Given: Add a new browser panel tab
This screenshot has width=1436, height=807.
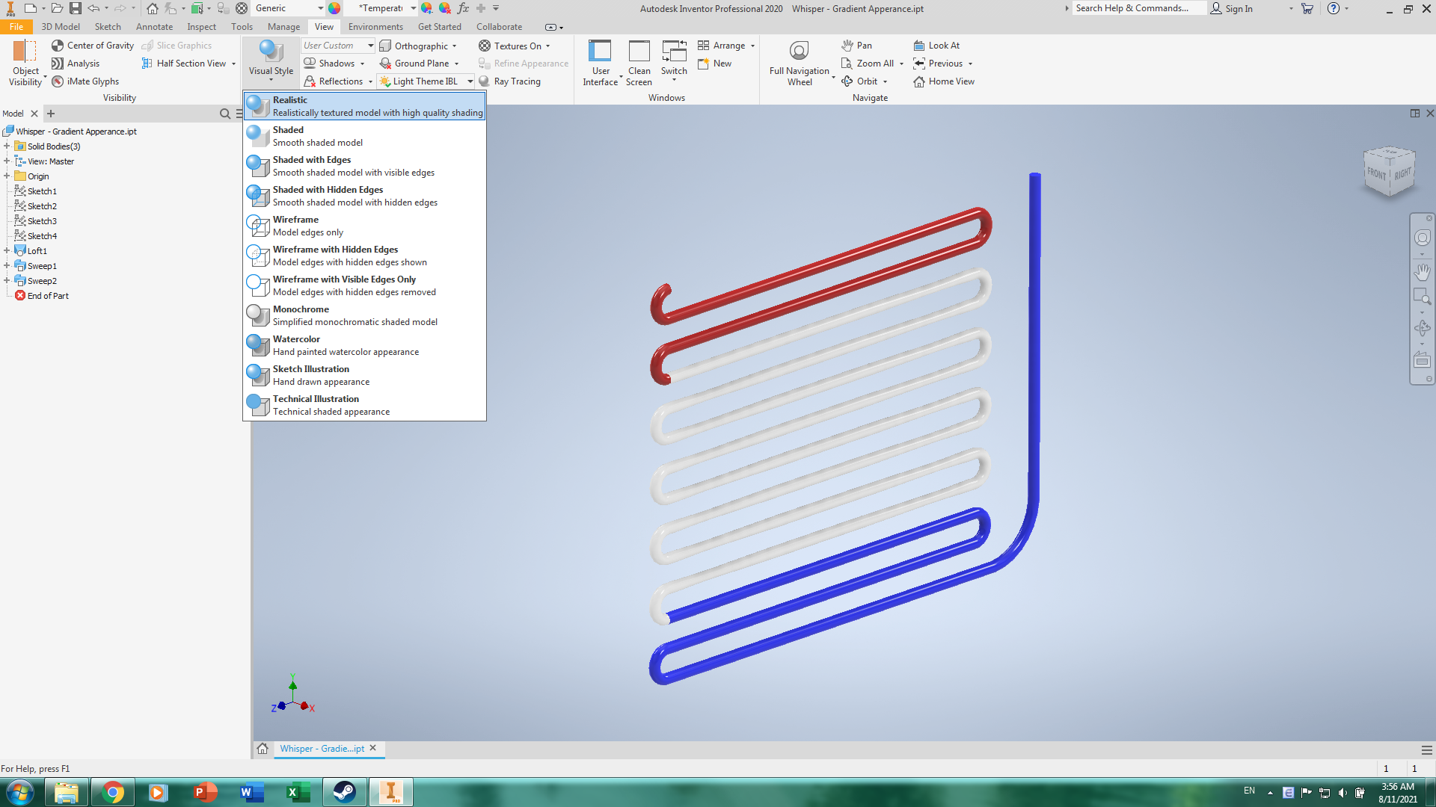Looking at the screenshot, I should point(51,114).
